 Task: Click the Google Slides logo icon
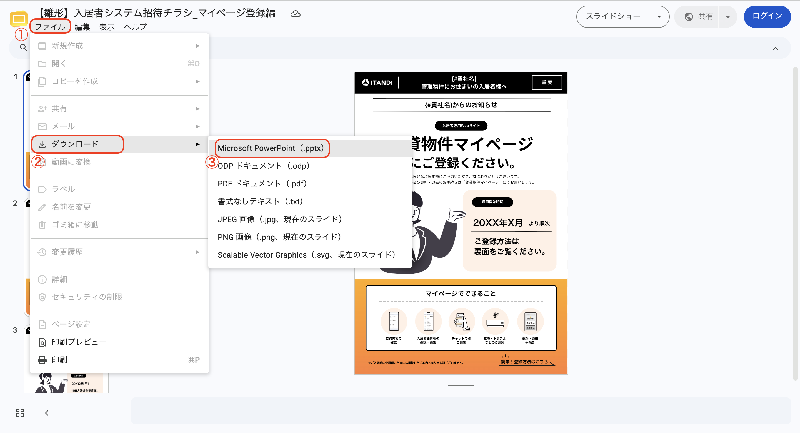[x=19, y=19]
